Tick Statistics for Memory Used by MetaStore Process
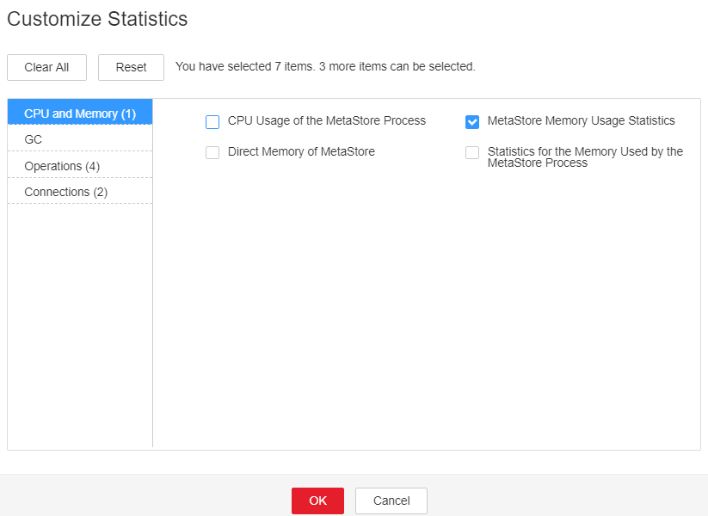 click(471, 152)
